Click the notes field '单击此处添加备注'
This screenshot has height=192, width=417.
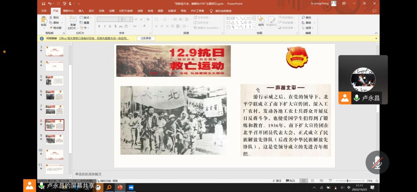88,174
